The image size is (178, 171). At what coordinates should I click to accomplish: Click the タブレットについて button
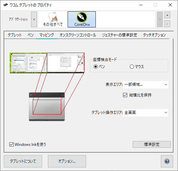[x=23, y=161]
